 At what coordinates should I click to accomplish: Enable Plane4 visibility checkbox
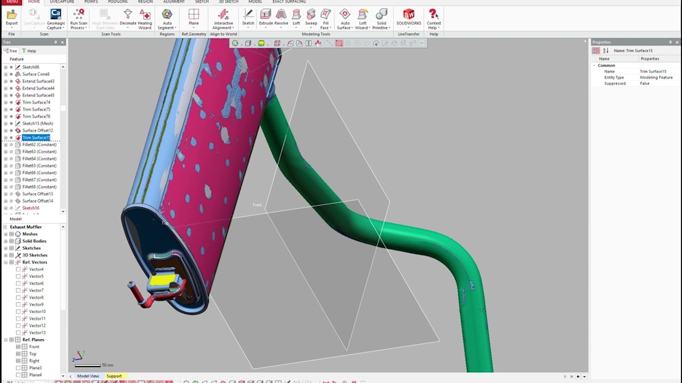click(18, 375)
